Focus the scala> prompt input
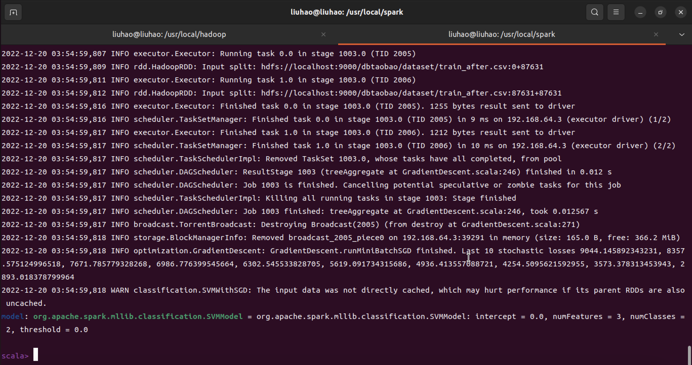692x365 pixels. tap(36, 355)
